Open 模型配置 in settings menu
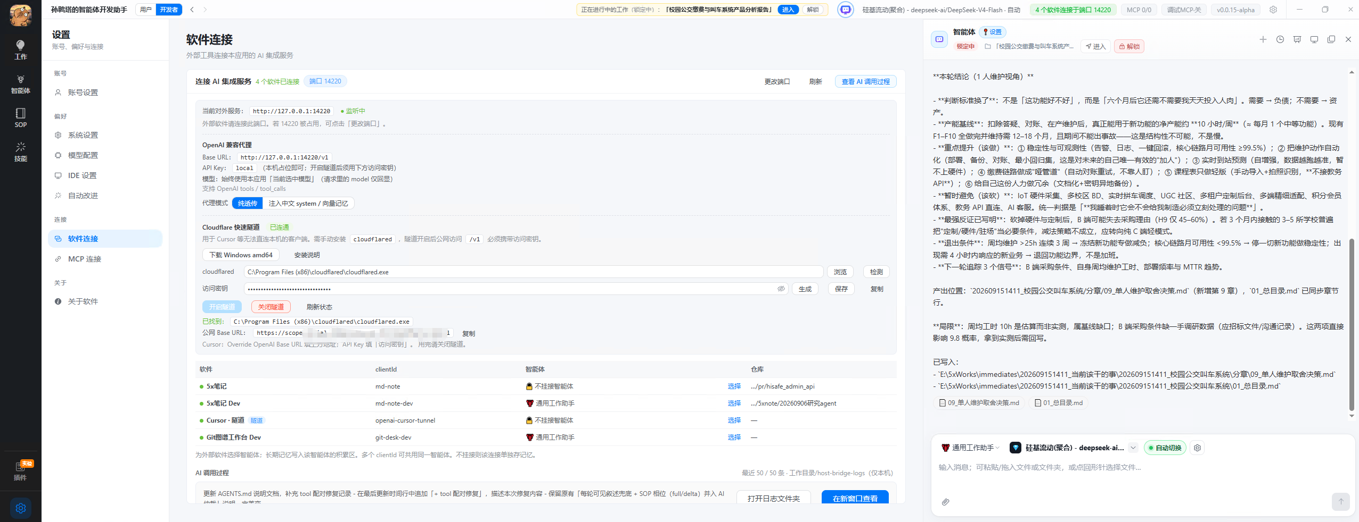 105,155
